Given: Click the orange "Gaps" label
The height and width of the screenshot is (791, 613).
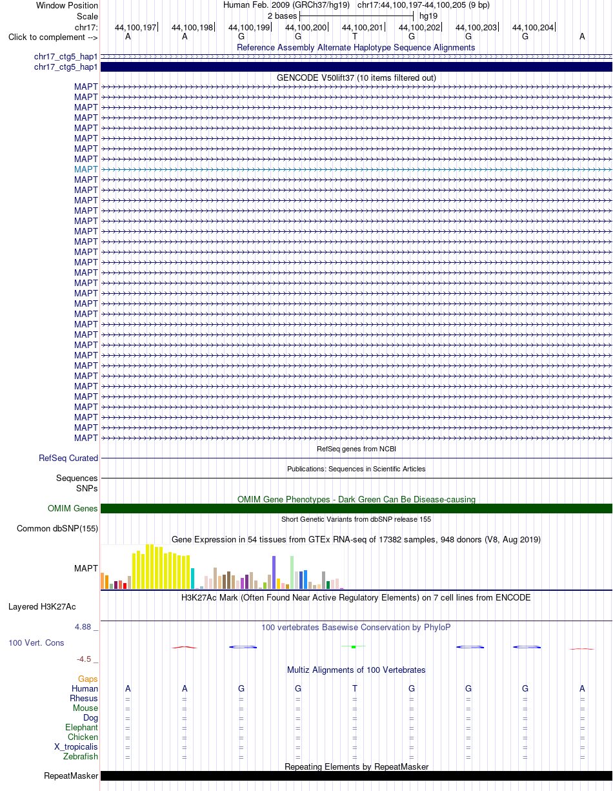Looking at the screenshot, I should point(88,679).
